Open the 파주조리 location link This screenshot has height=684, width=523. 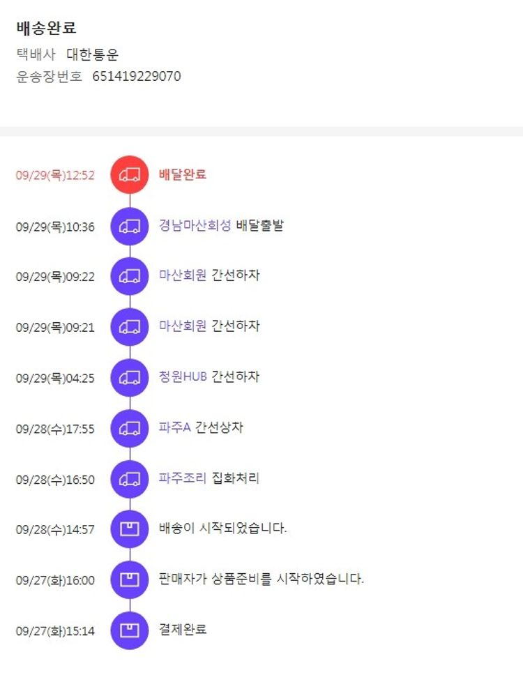183,478
